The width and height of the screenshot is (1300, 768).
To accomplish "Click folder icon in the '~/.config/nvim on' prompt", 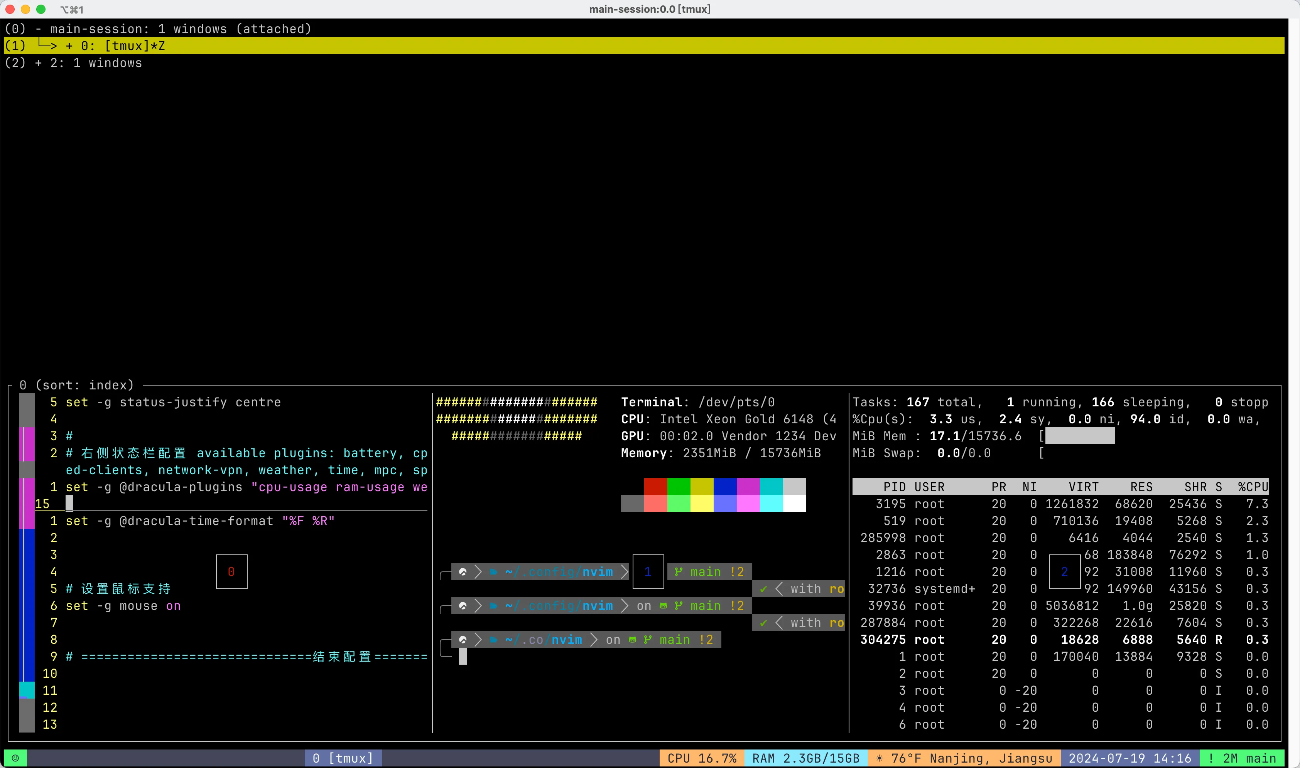I will tap(493, 606).
